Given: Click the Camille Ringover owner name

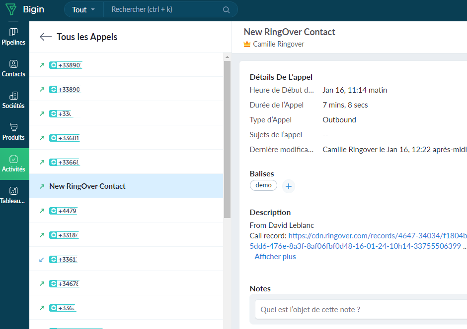Looking at the screenshot, I should tap(279, 44).
